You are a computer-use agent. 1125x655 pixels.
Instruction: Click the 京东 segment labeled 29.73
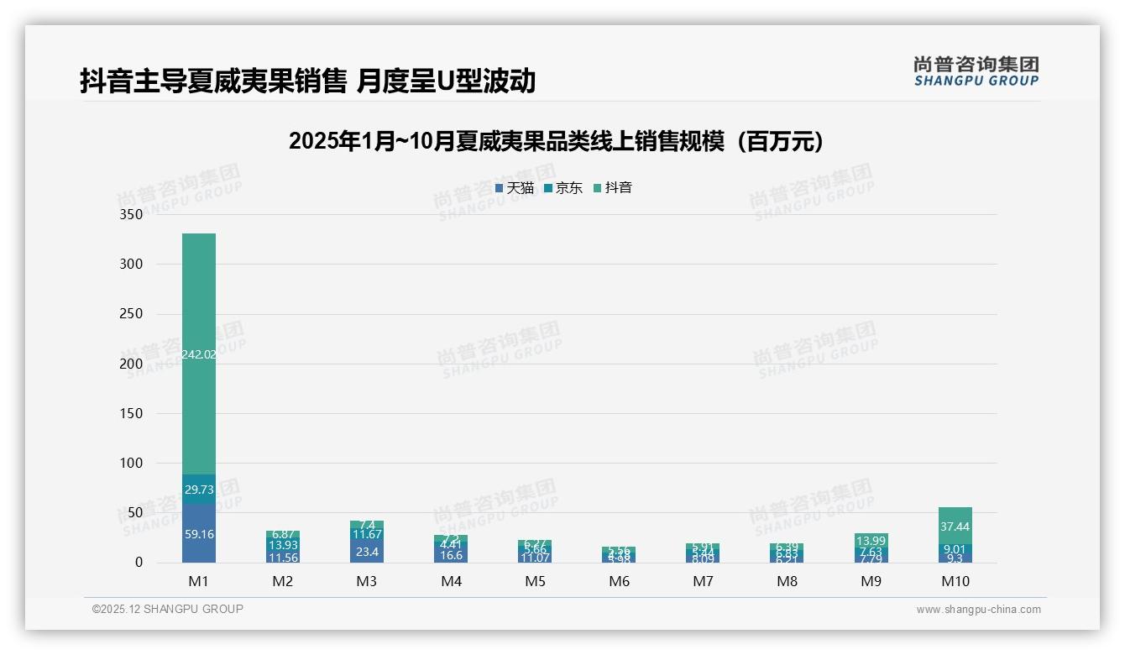click(198, 489)
